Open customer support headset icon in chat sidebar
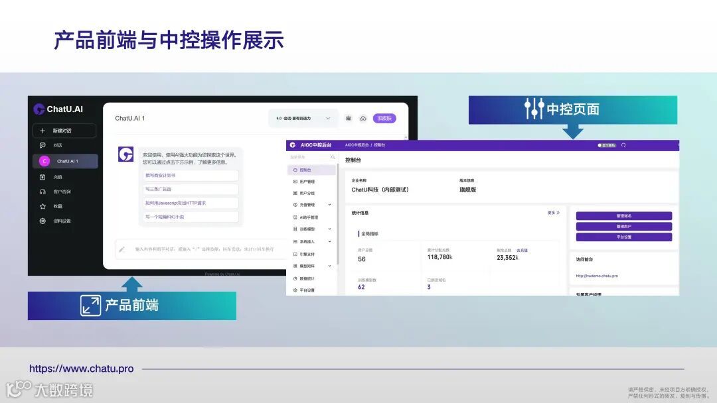The width and height of the screenshot is (717, 403). click(42, 192)
